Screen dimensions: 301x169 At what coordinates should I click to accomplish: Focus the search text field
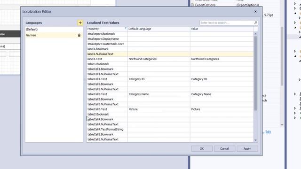[x=227, y=23]
